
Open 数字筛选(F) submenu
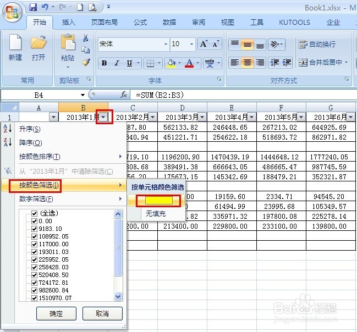[64, 199]
